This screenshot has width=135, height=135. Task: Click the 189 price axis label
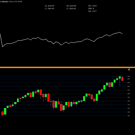click(129, 101)
